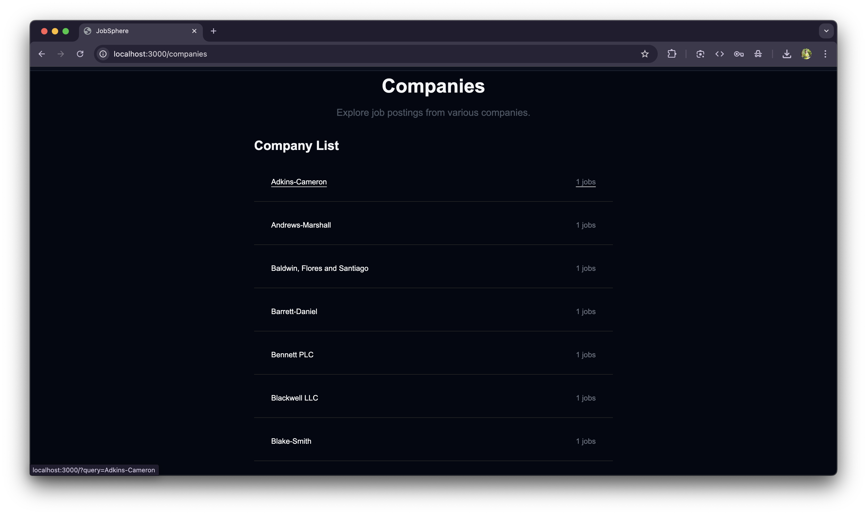This screenshot has height=515, width=867.
Task: Open the Chrome three-dot menu
Action: coord(826,54)
